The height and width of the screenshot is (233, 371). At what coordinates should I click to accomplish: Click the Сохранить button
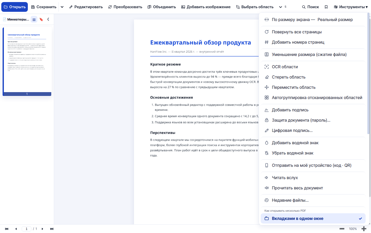[44, 7]
